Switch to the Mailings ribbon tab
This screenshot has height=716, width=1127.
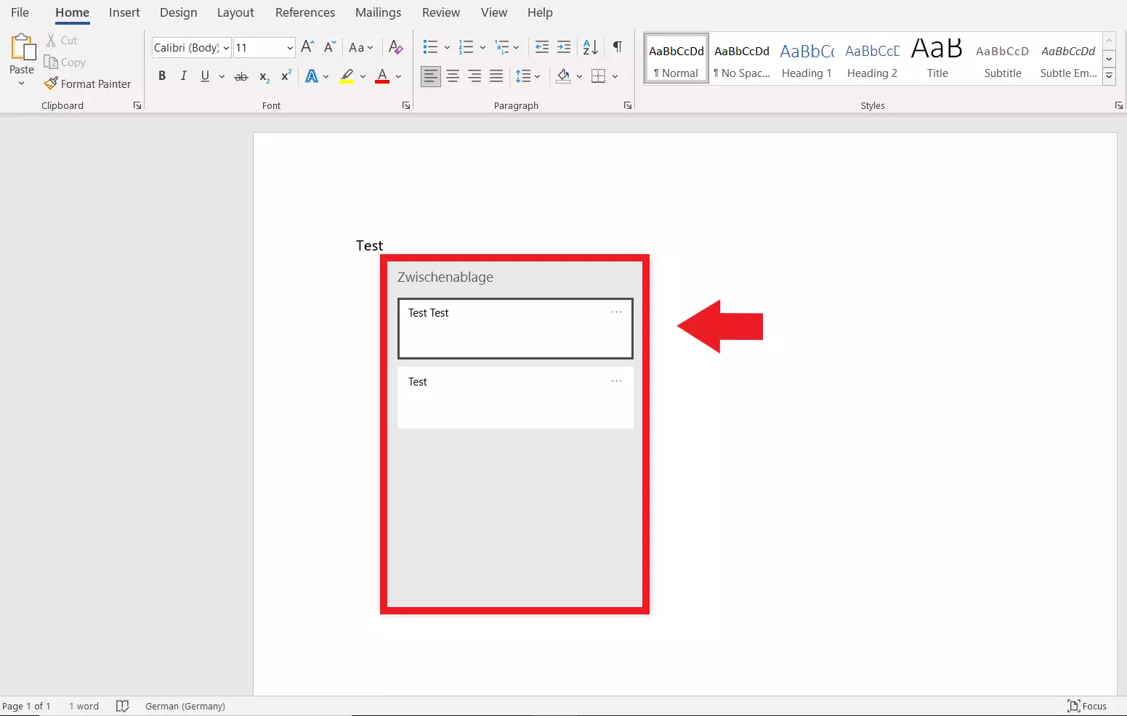point(378,12)
